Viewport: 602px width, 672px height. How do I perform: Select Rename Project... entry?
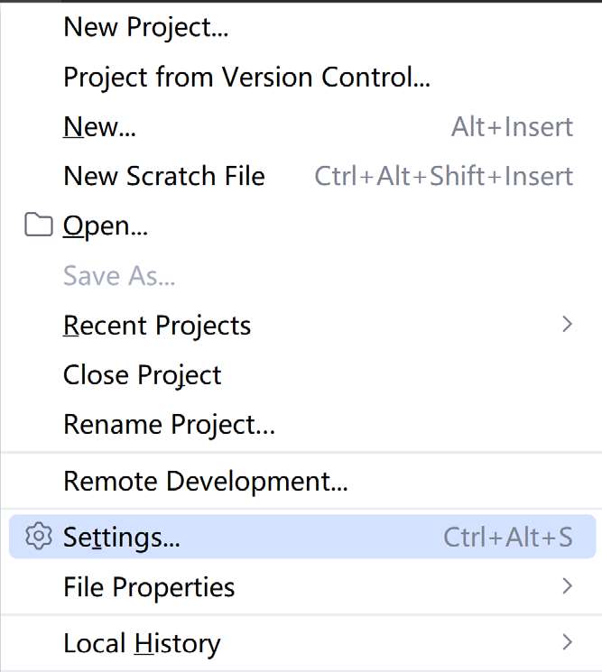tap(169, 424)
